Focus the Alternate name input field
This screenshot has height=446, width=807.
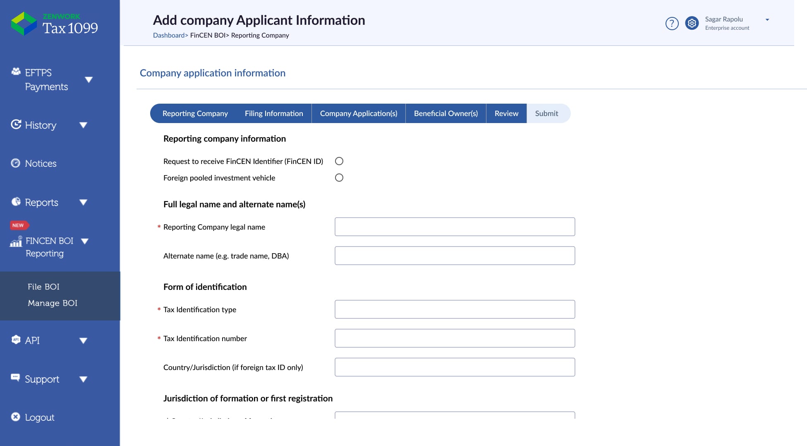pos(455,256)
